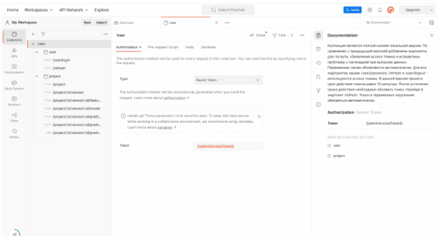Screen dimensions: 444x236
Task: Open the Bearer Token type dropdown
Action: click(228, 80)
